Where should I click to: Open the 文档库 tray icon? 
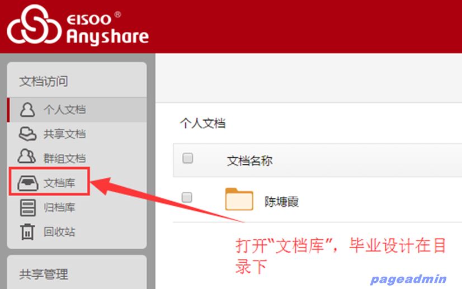27,183
